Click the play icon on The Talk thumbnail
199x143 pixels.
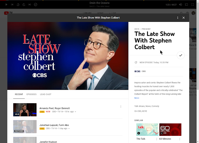coord(139,133)
